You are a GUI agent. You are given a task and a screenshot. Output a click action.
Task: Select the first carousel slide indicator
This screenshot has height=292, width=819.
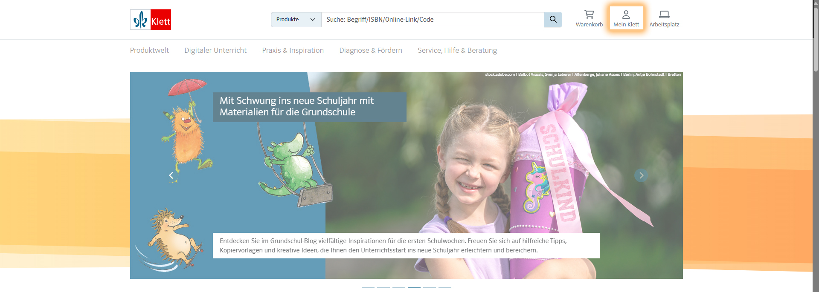(x=368, y=288)
